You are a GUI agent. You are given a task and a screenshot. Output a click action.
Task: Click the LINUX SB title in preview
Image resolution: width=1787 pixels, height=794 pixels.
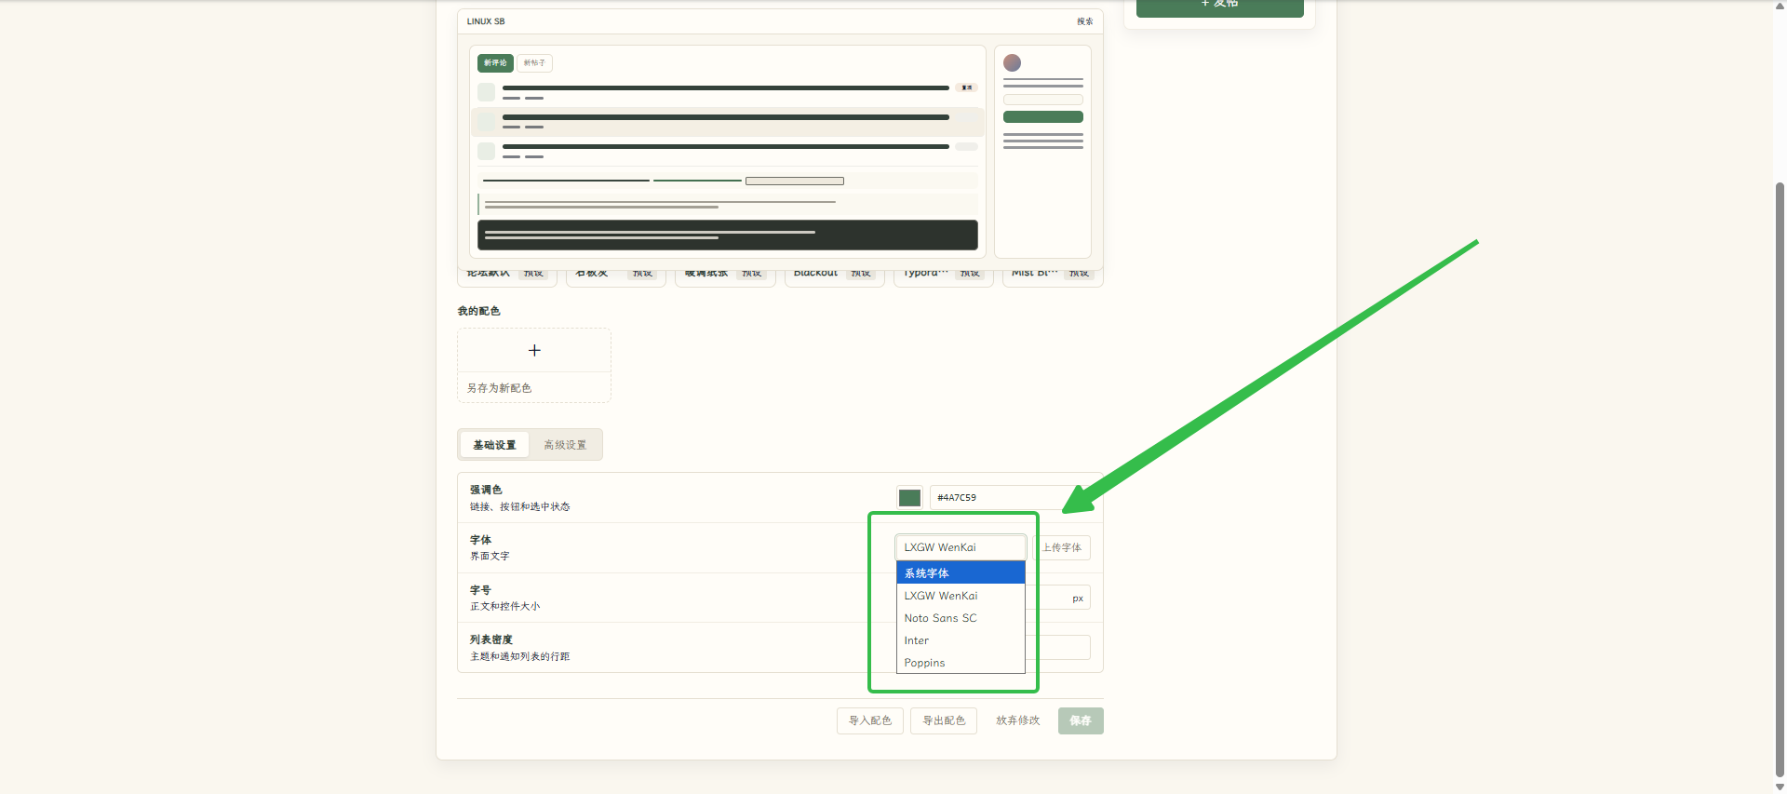coord(486,21)
